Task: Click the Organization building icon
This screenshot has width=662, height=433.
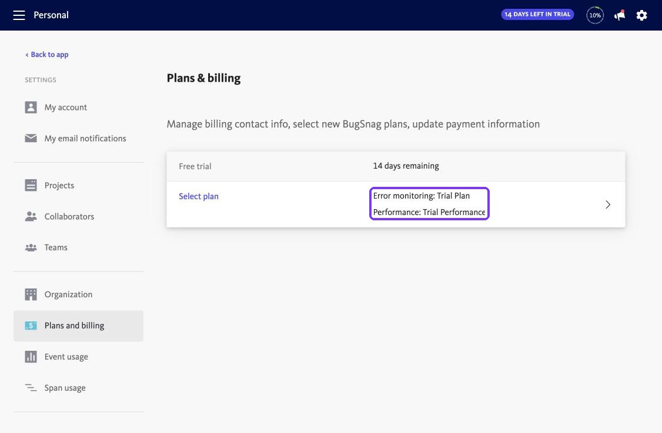Action: click(x=31, y=294)
